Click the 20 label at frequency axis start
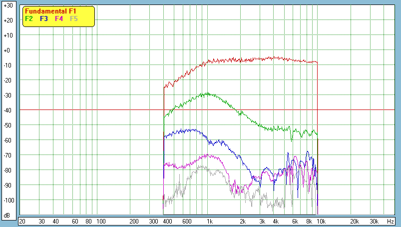The width and height of the screenshot is (401, 227). (x=22, y=221)
